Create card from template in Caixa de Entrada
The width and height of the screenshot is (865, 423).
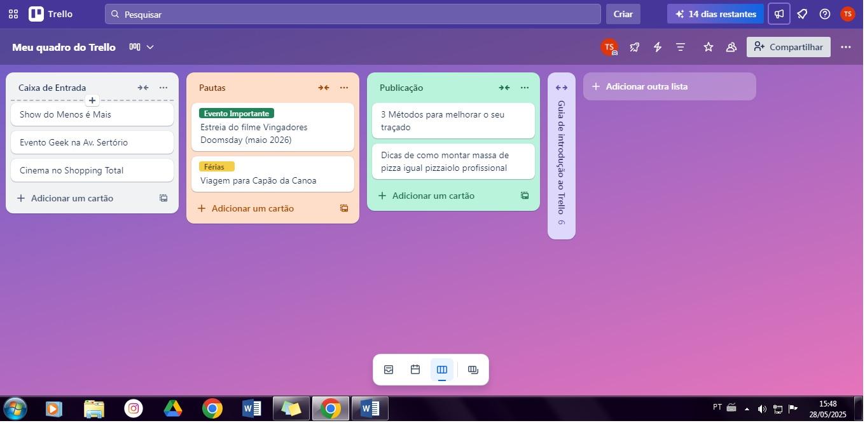163,198
